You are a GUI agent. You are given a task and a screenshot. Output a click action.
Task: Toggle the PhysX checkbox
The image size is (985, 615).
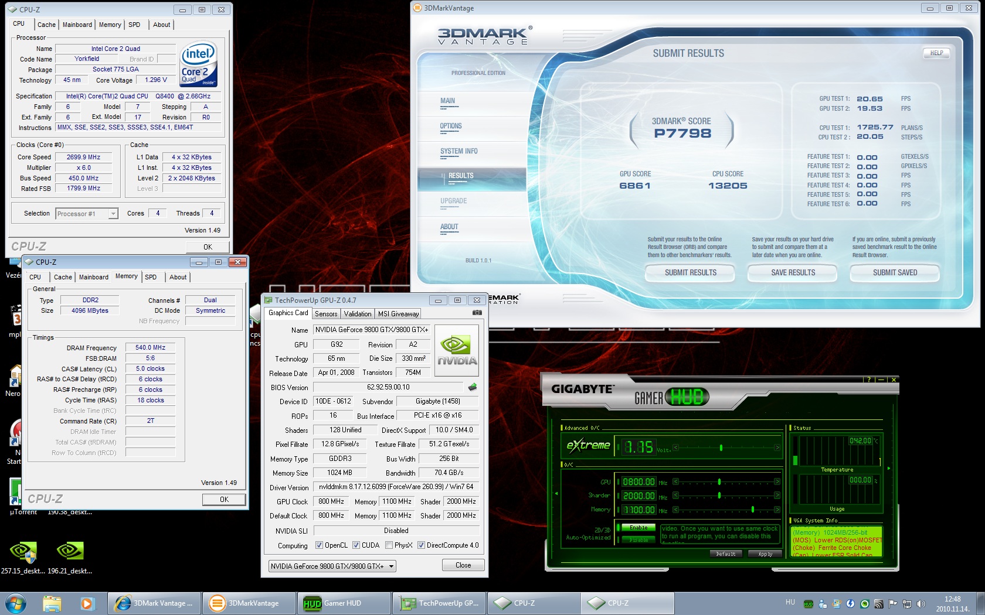pyautogui.click(x=389, y=545)
